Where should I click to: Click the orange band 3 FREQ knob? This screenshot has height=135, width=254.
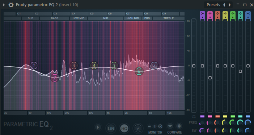pos(217,123)
